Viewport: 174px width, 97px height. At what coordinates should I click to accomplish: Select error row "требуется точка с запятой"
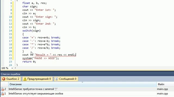87,89
